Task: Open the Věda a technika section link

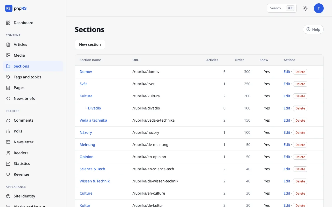Action: coord(93,120)
